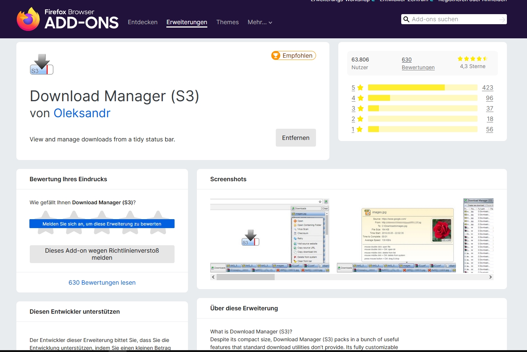Image resolution: width=527 pixels, height=352 pixels.
Task: Open the Erweiterungen navigation tab
Action: point(187,22)
